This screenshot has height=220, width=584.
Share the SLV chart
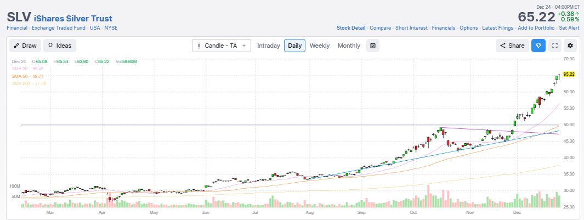click(x=512, y=46)
